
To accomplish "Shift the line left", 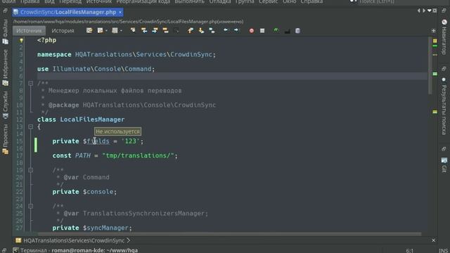I will coord(226,30).
